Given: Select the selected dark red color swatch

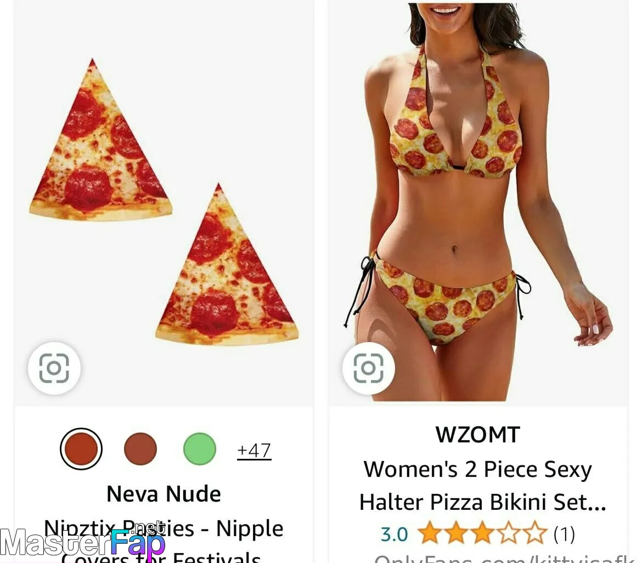Looking at the screenshot, I should [x=81, y=449].
